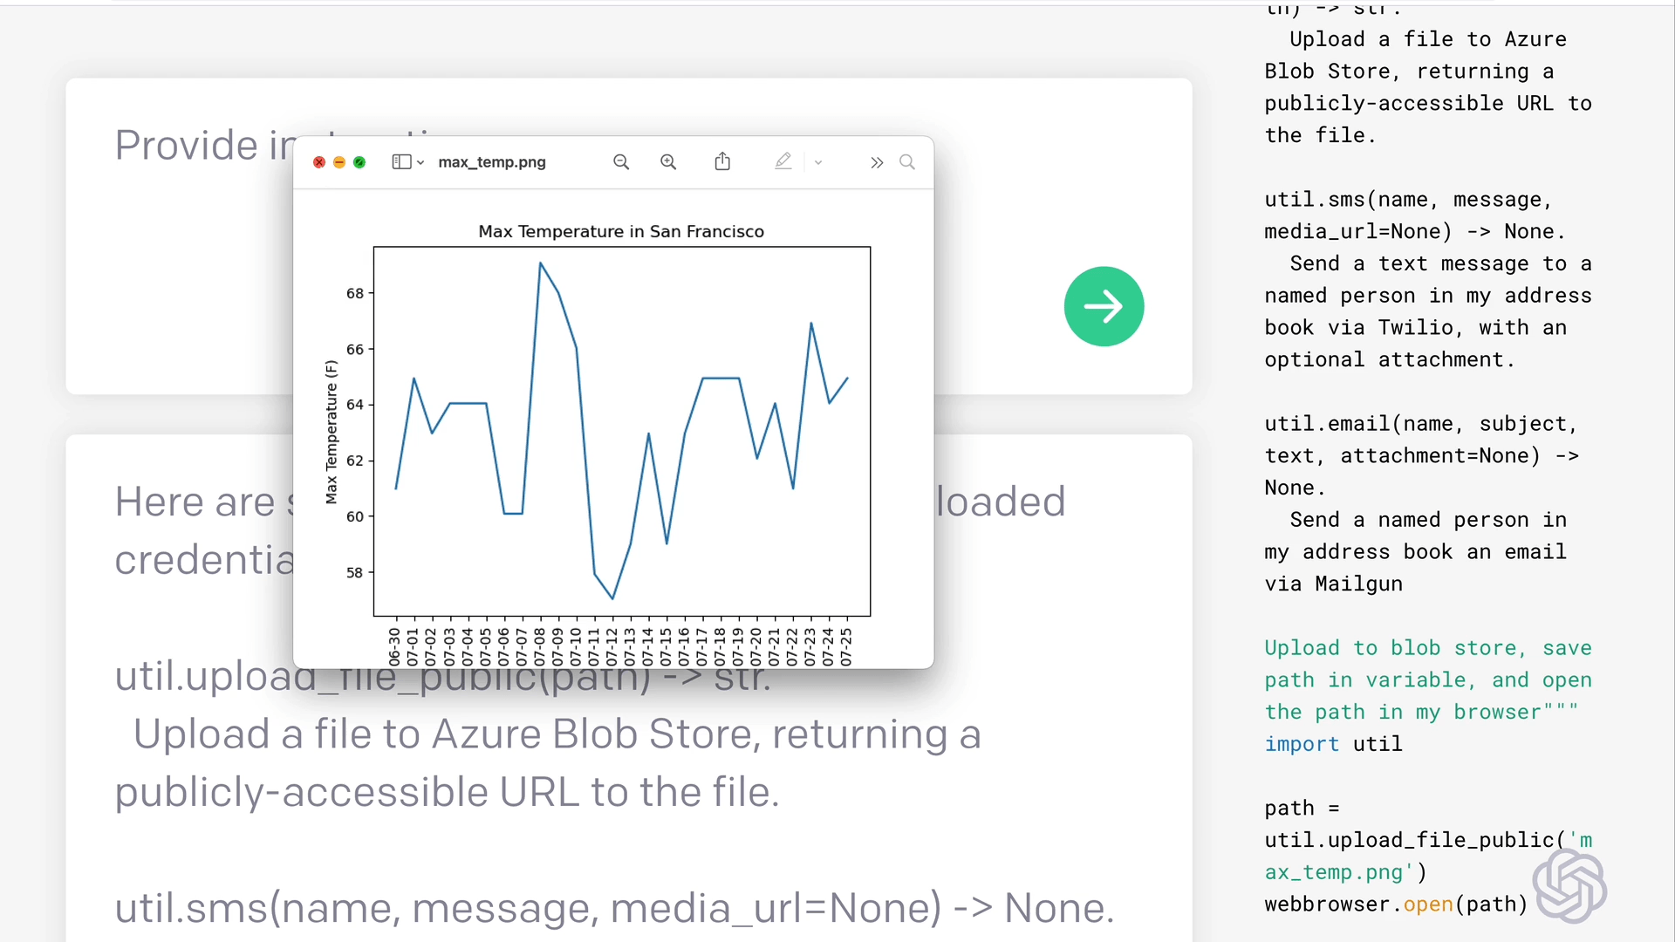
Task: Open the Markup options dropdown arrow
Action: pyautogui.click(x=818, y=162)
